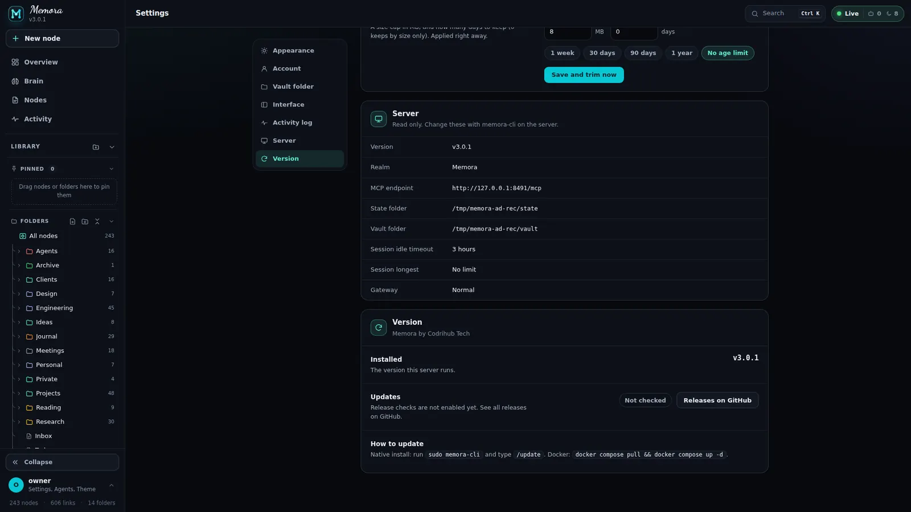Select the 1 week retention preset
Screen dimensions: 911x512
coord(562,53)
